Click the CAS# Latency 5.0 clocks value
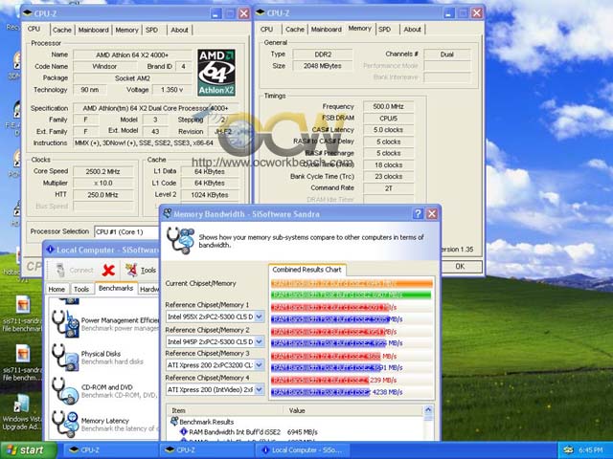The width and height of the screenshot is (613, 459). point(388,130)
